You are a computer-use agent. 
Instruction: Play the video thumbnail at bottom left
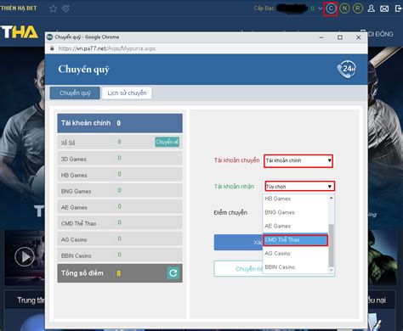pyautogui.click(x=25, y=257)
